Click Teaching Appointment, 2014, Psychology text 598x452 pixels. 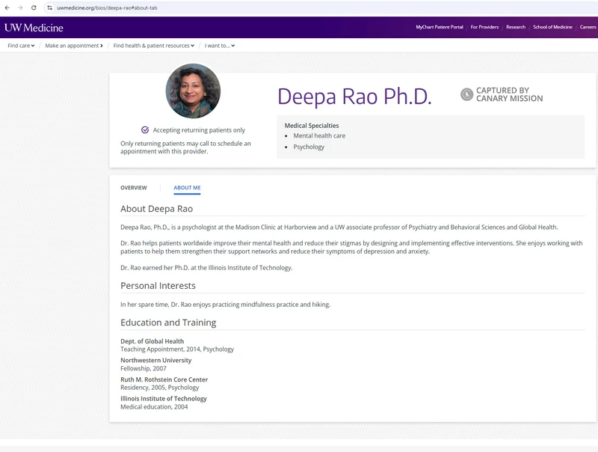point(177,349)
